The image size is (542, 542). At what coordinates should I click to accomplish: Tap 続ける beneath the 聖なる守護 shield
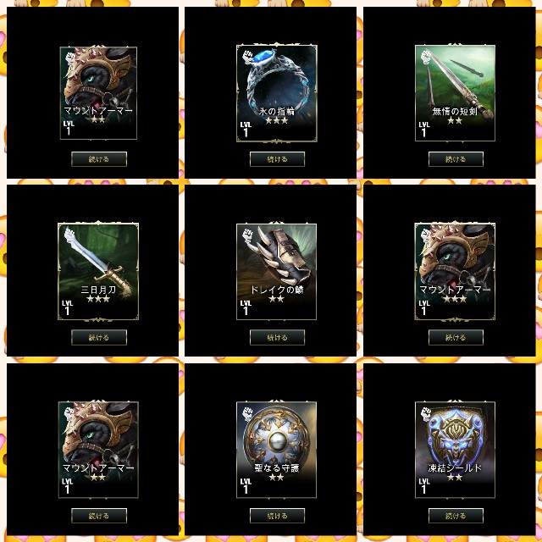point(277,516)
